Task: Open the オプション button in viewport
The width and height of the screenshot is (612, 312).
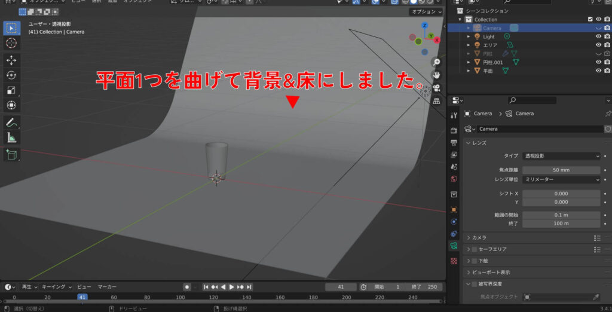Action: click(x=426, y=12)
